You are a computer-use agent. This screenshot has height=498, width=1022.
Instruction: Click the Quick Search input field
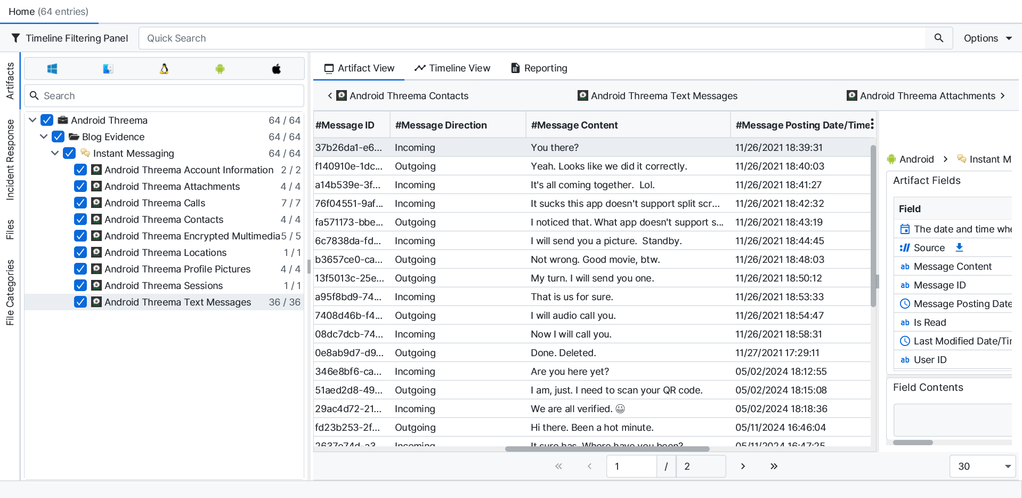click(533, 38)
